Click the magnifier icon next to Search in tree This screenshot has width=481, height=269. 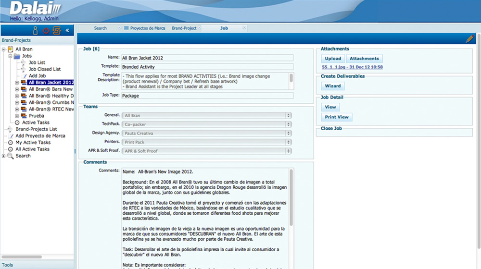click(11, 156)
